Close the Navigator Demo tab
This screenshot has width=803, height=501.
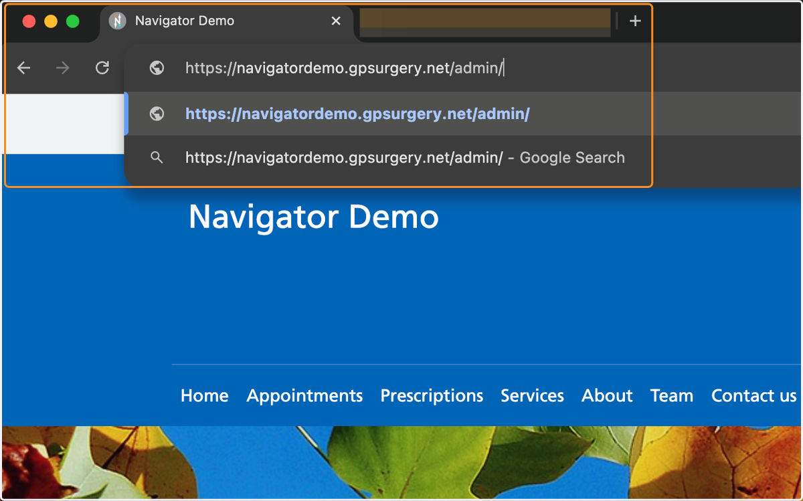[x=336, y=21]
